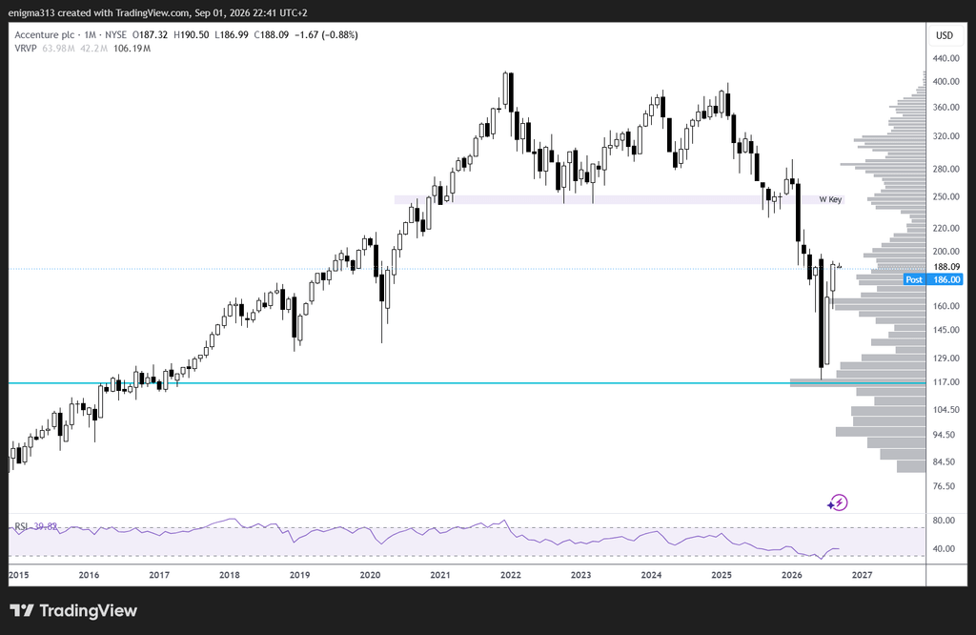This screenshot has height=635, width=976.
Task: Click the 2023 time axis label
Action: point(580,575)
